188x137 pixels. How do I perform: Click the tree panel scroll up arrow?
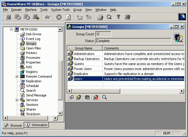coord(60,29)
